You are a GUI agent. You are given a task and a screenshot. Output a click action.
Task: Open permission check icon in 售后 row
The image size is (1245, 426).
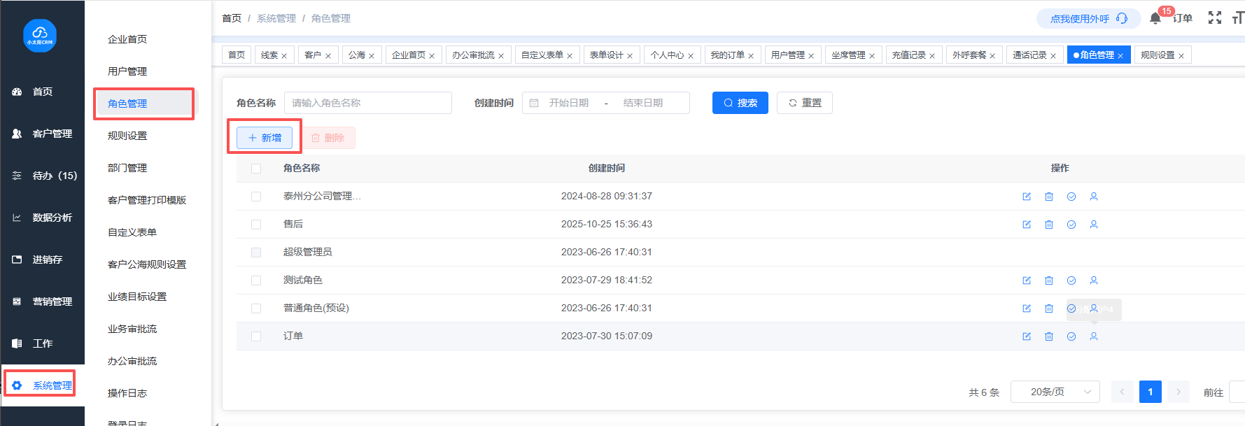click(x=1071, y=225)
